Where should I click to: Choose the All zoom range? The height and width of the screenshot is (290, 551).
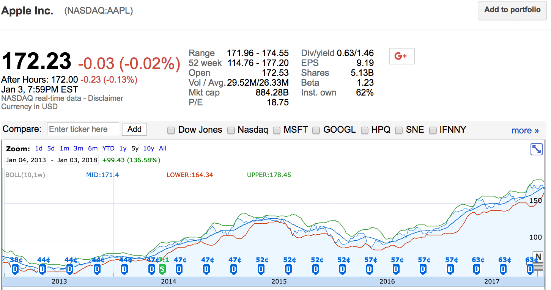tap(162, 149)
